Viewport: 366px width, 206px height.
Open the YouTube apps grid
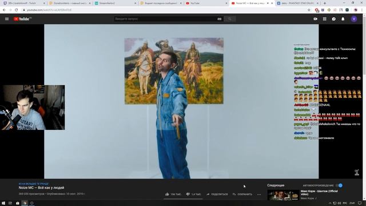tap(324, 19)
